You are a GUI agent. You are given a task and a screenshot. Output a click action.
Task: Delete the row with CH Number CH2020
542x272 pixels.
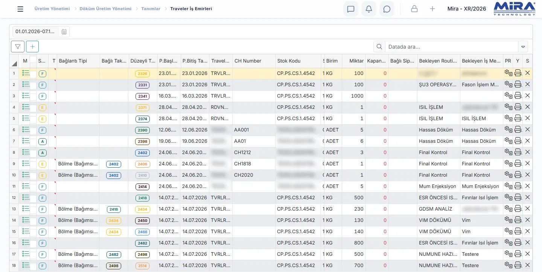click(527, 175)
